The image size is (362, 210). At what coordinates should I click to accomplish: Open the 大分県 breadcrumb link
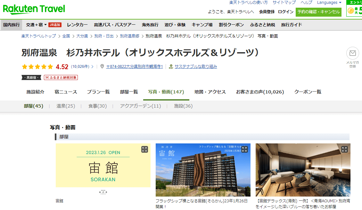82,36
